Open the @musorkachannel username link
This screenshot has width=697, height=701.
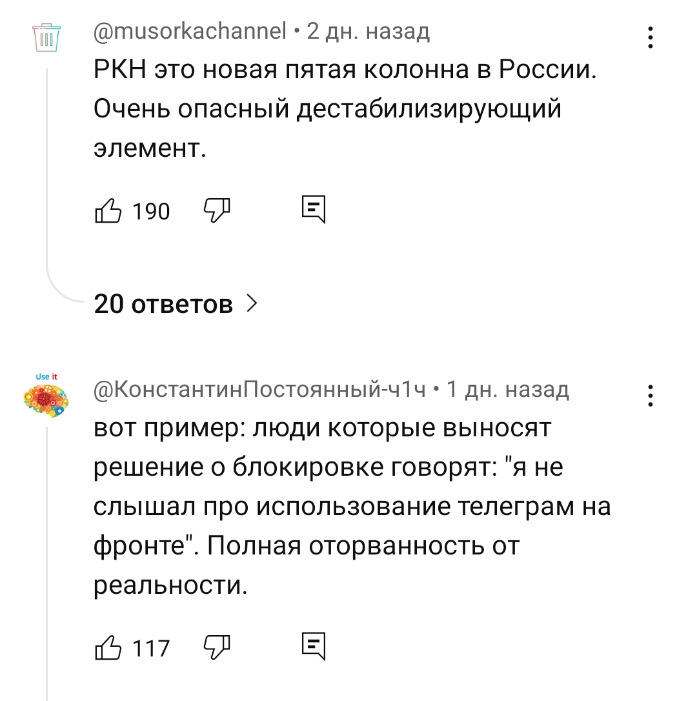[190, 31]
